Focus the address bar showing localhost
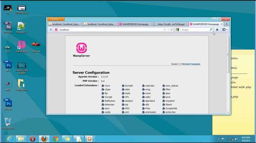Viewport: 256px width, 143px height. tap(110, 30)
